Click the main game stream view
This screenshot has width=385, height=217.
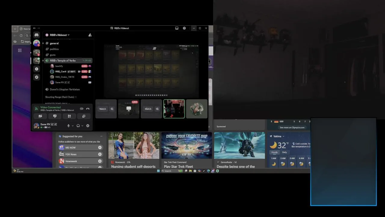point(151,71)
